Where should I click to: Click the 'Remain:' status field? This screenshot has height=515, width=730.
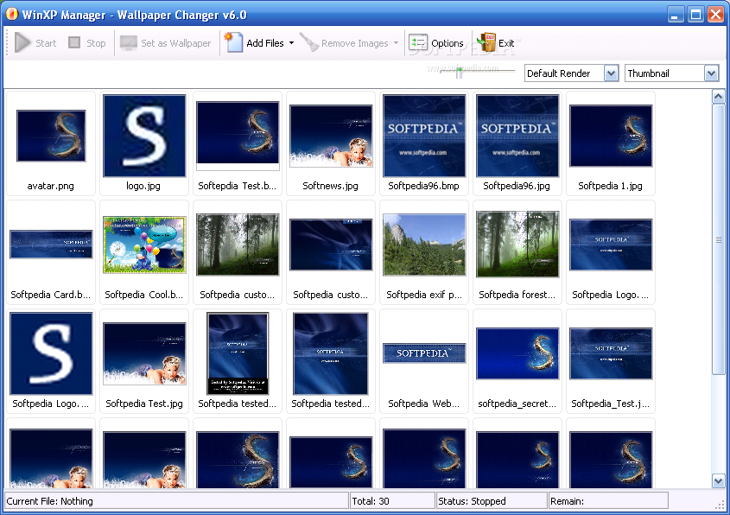pos(608,501)
